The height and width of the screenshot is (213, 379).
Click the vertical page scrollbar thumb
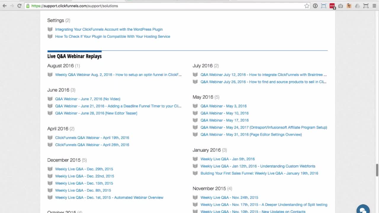point(377,170)
